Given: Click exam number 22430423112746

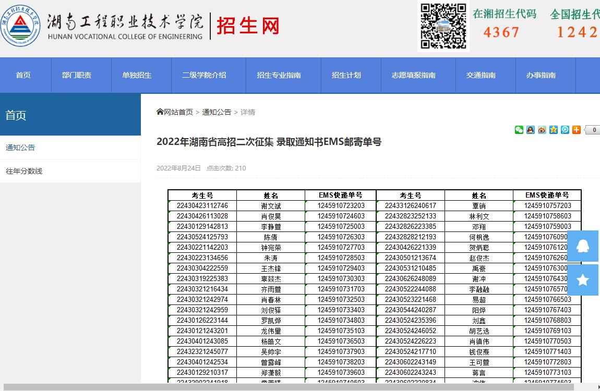Looking at the screenshot, I should pos(202,205).
